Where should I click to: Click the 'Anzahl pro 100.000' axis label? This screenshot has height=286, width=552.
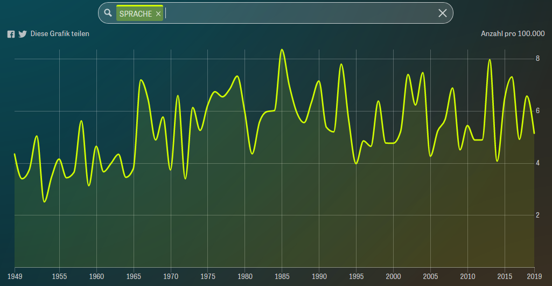(x=512, y=34)
